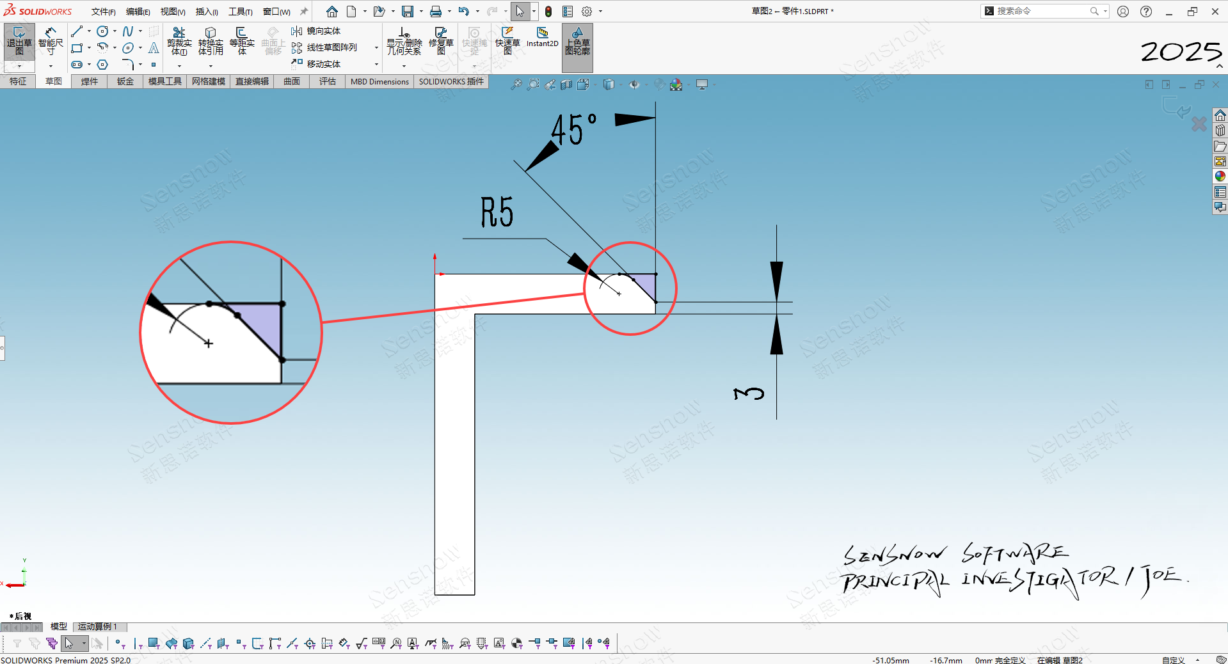The image size is (1228, 664).
Task: Select the Smart Dimension (智能尺寸) tool
Action: click(51, 40)
